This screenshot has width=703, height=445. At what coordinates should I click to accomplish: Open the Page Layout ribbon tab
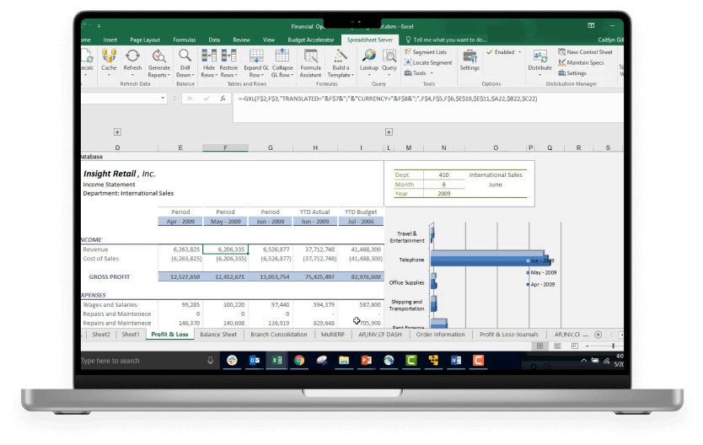tap(145, 40)
